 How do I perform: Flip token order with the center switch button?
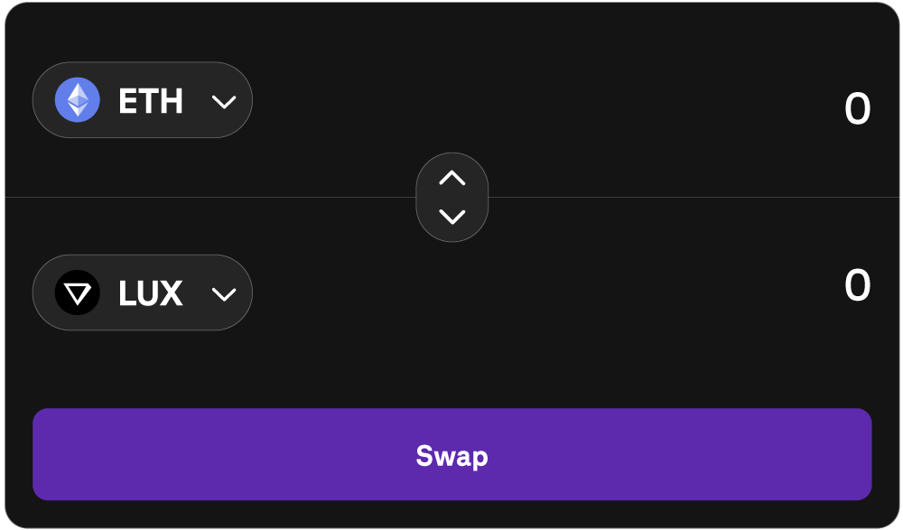point(451,197)
